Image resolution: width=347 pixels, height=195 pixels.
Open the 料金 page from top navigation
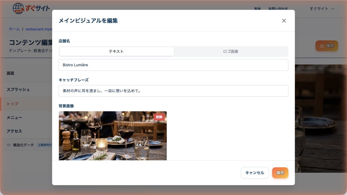click(x=258, y=9)
